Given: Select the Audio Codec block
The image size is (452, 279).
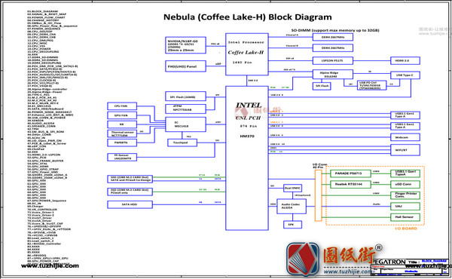Looking at the screenshot, I should point(291,206).
